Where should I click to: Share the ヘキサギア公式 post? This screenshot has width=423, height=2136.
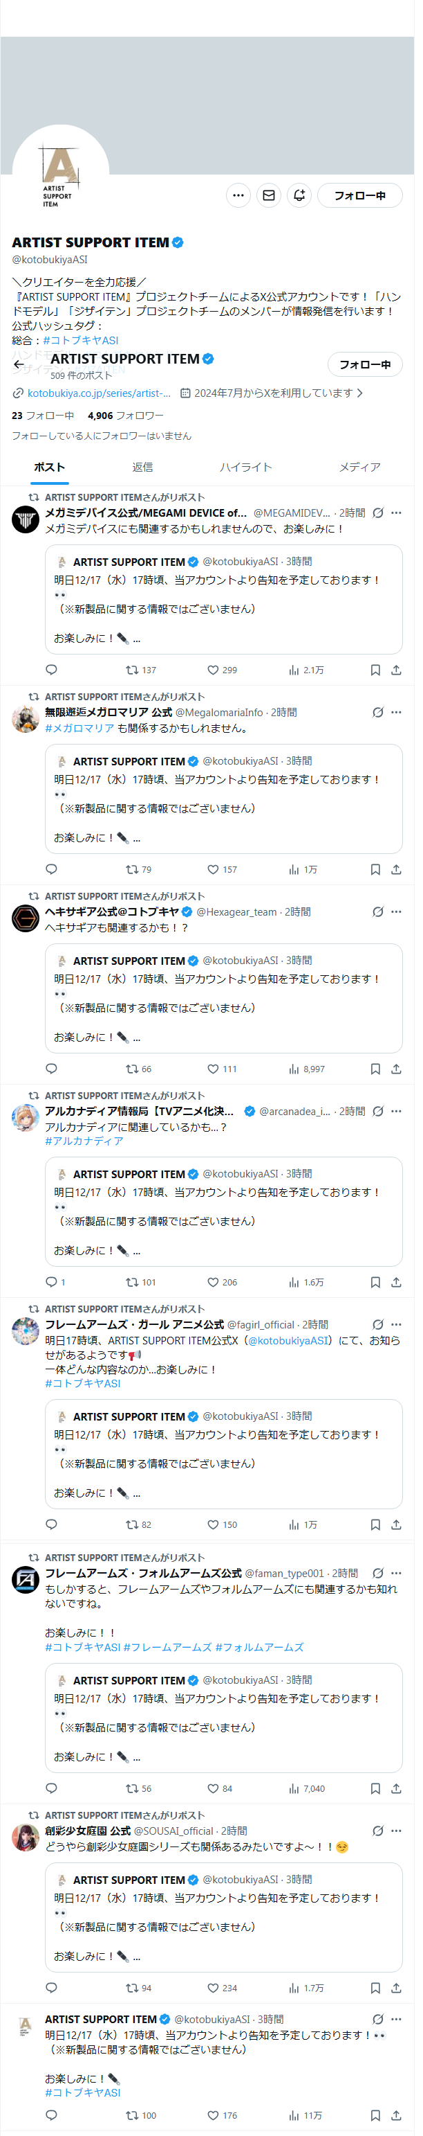click(x=395, y=1069)
